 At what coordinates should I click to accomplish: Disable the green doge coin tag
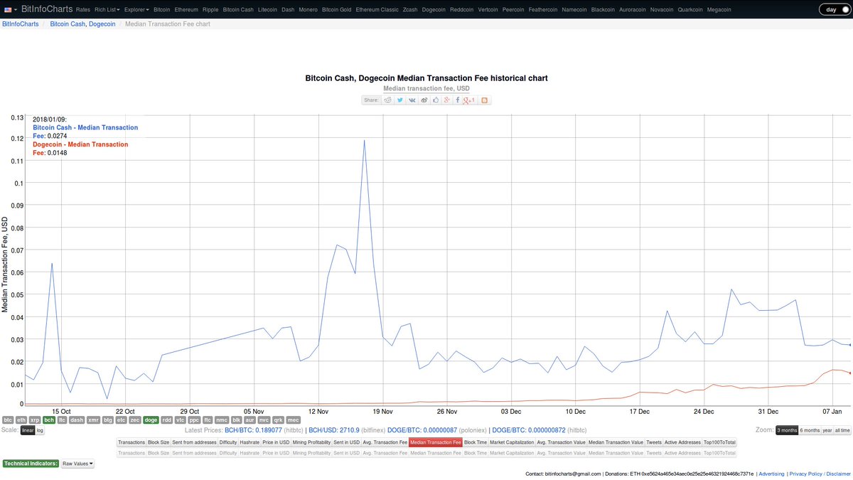click(151, 420)
